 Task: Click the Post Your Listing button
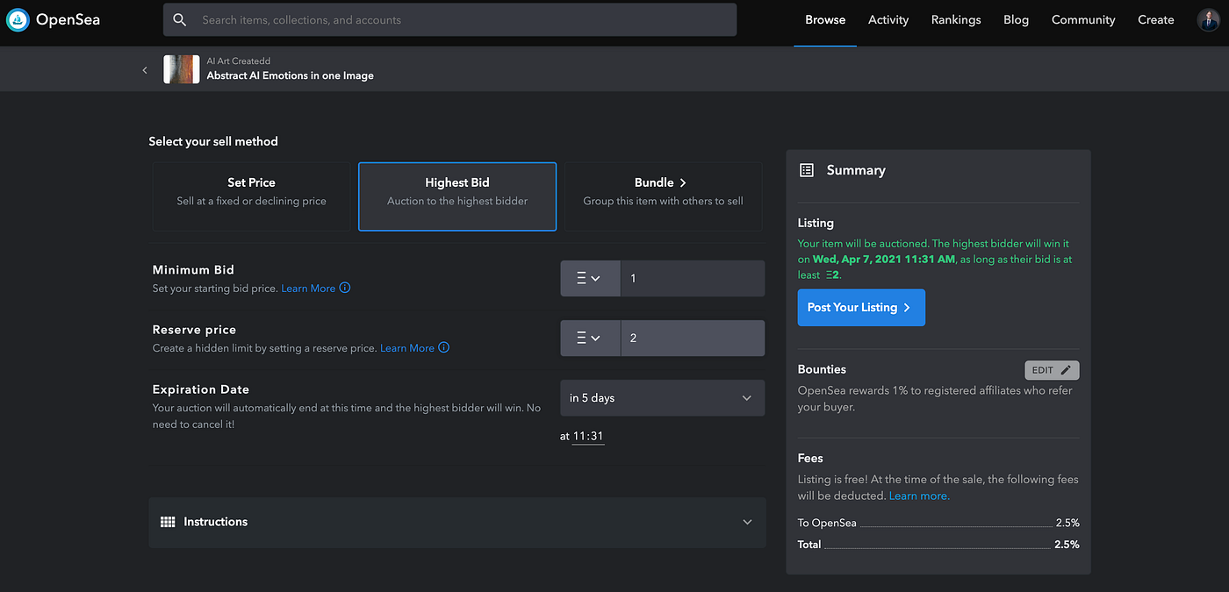861,308
